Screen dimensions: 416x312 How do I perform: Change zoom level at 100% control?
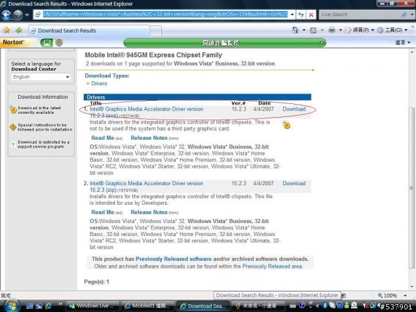coord(392,295)
